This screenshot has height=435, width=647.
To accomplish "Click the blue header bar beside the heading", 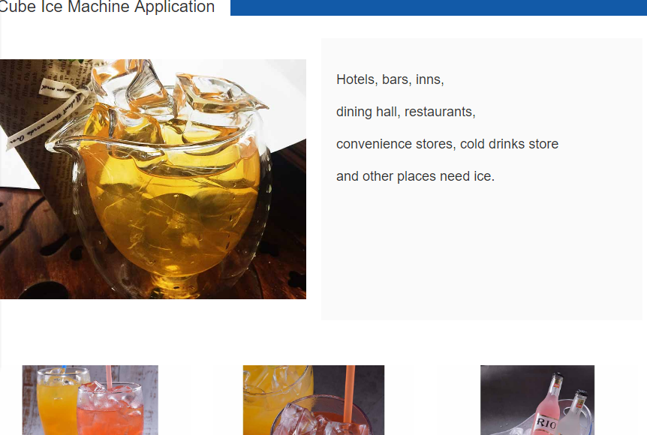I will pos(438,7).
